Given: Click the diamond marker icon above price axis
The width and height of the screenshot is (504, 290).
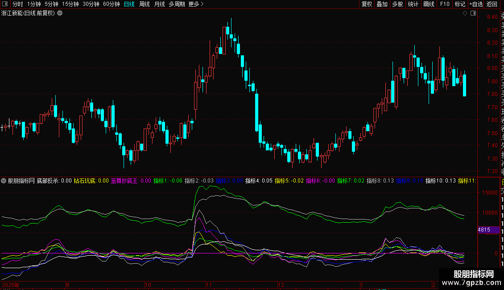Looking at the screenshot, I should (465, 13).
